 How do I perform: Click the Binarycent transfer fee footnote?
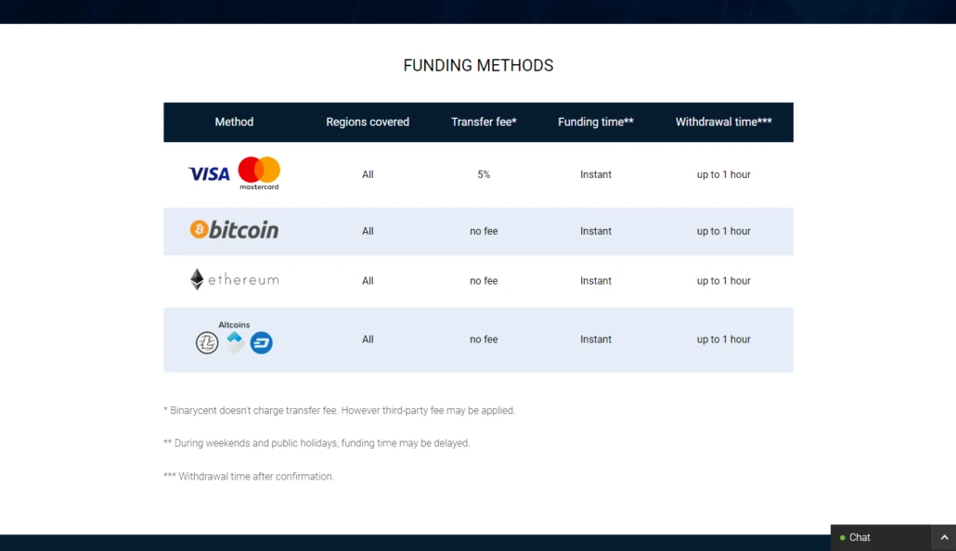[339, 410]
